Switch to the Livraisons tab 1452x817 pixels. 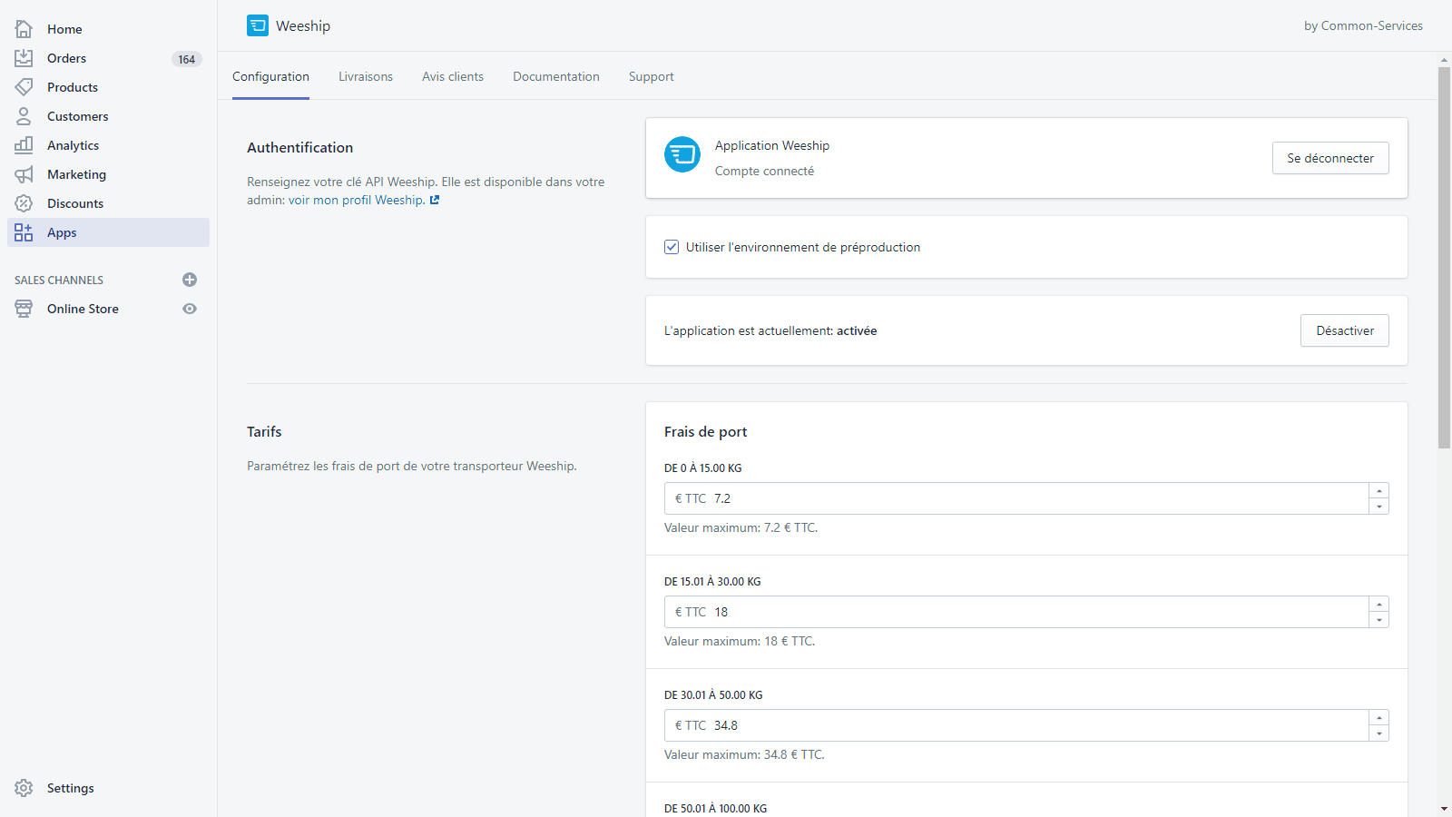pos(366,76)
